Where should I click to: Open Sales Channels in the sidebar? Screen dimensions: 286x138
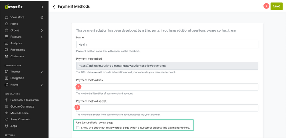tap(20, 119)
